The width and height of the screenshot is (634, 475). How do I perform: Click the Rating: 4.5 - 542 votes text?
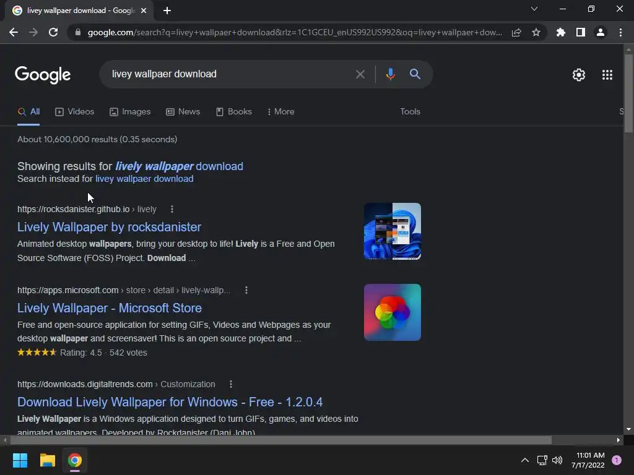tap(103, 353)
